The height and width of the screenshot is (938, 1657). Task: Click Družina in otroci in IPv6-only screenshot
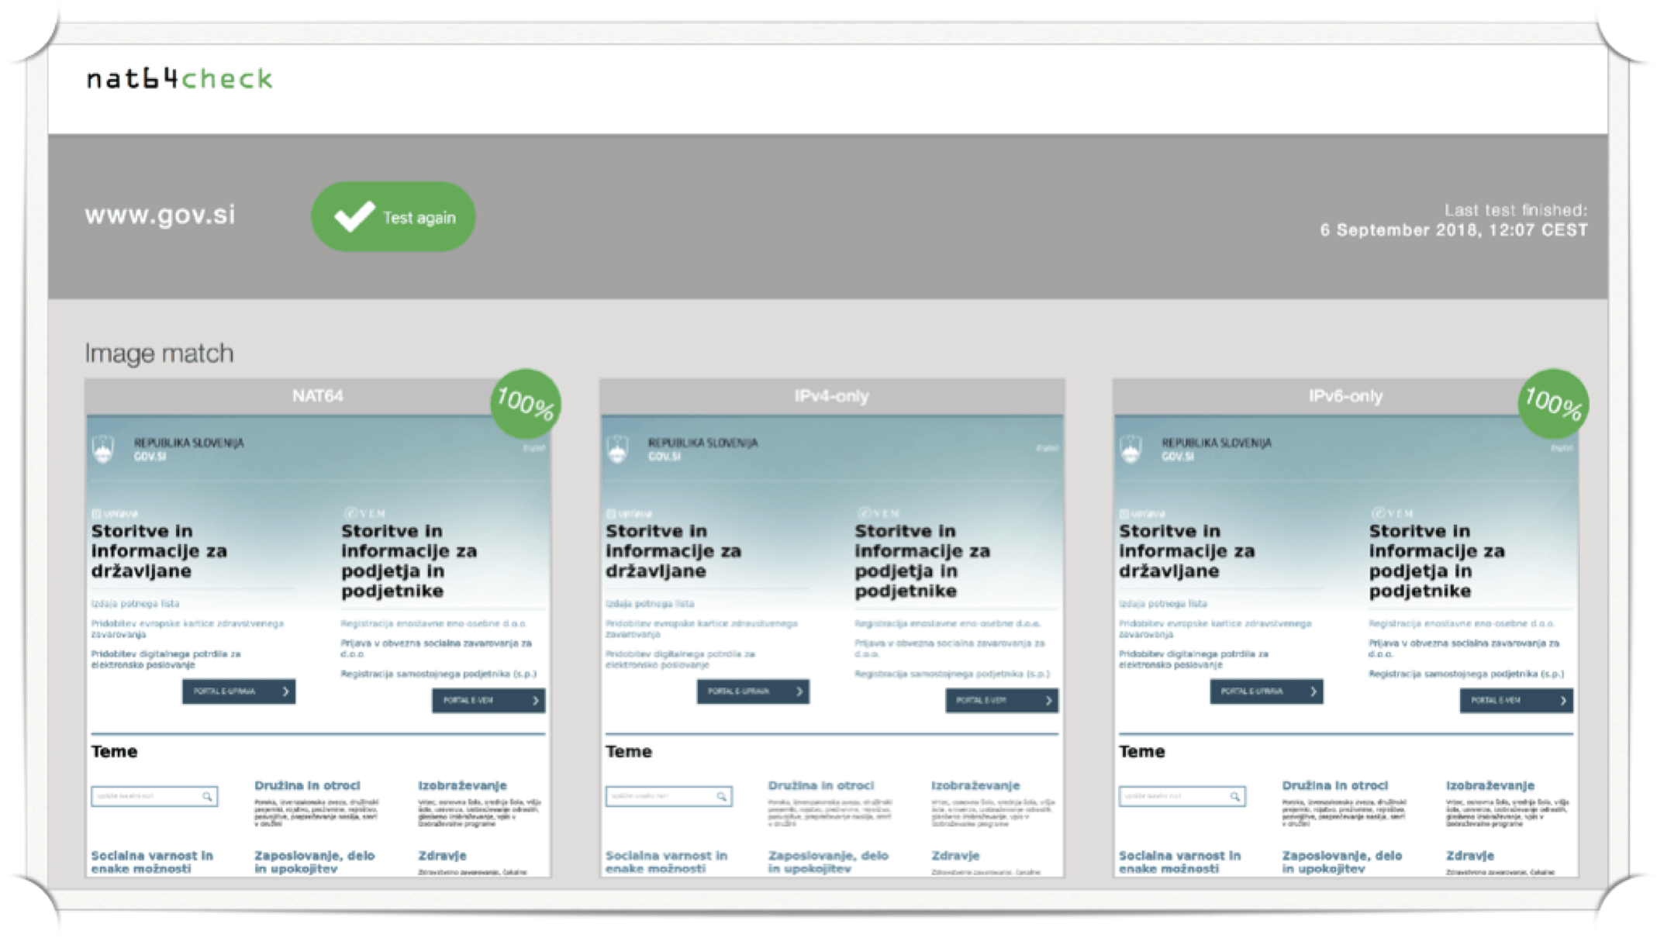(1334, 785)
